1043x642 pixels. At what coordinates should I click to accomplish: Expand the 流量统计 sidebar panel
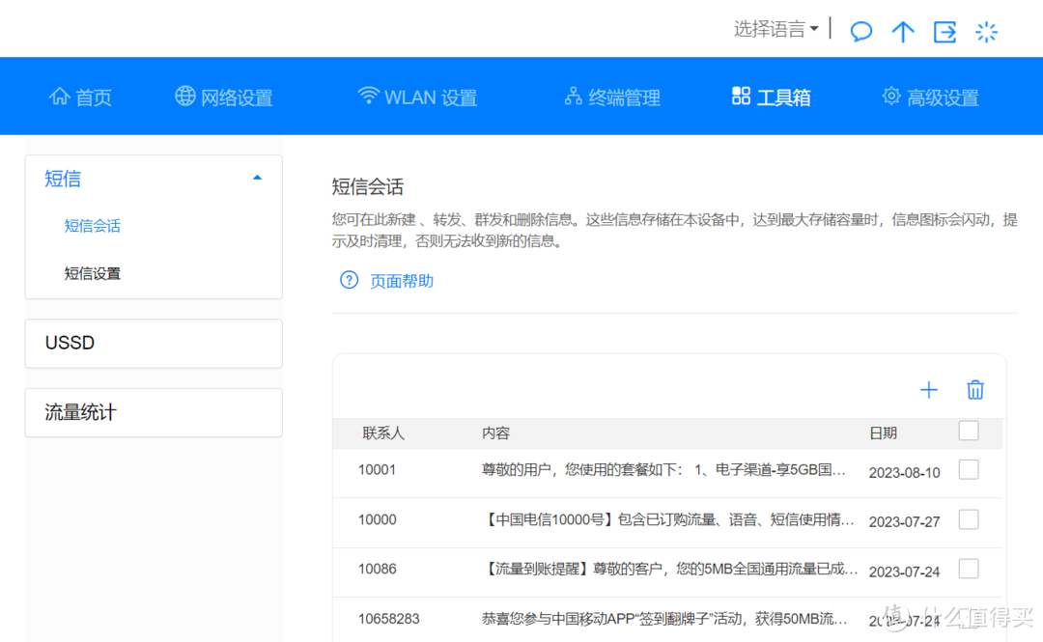tap(154, 412)
